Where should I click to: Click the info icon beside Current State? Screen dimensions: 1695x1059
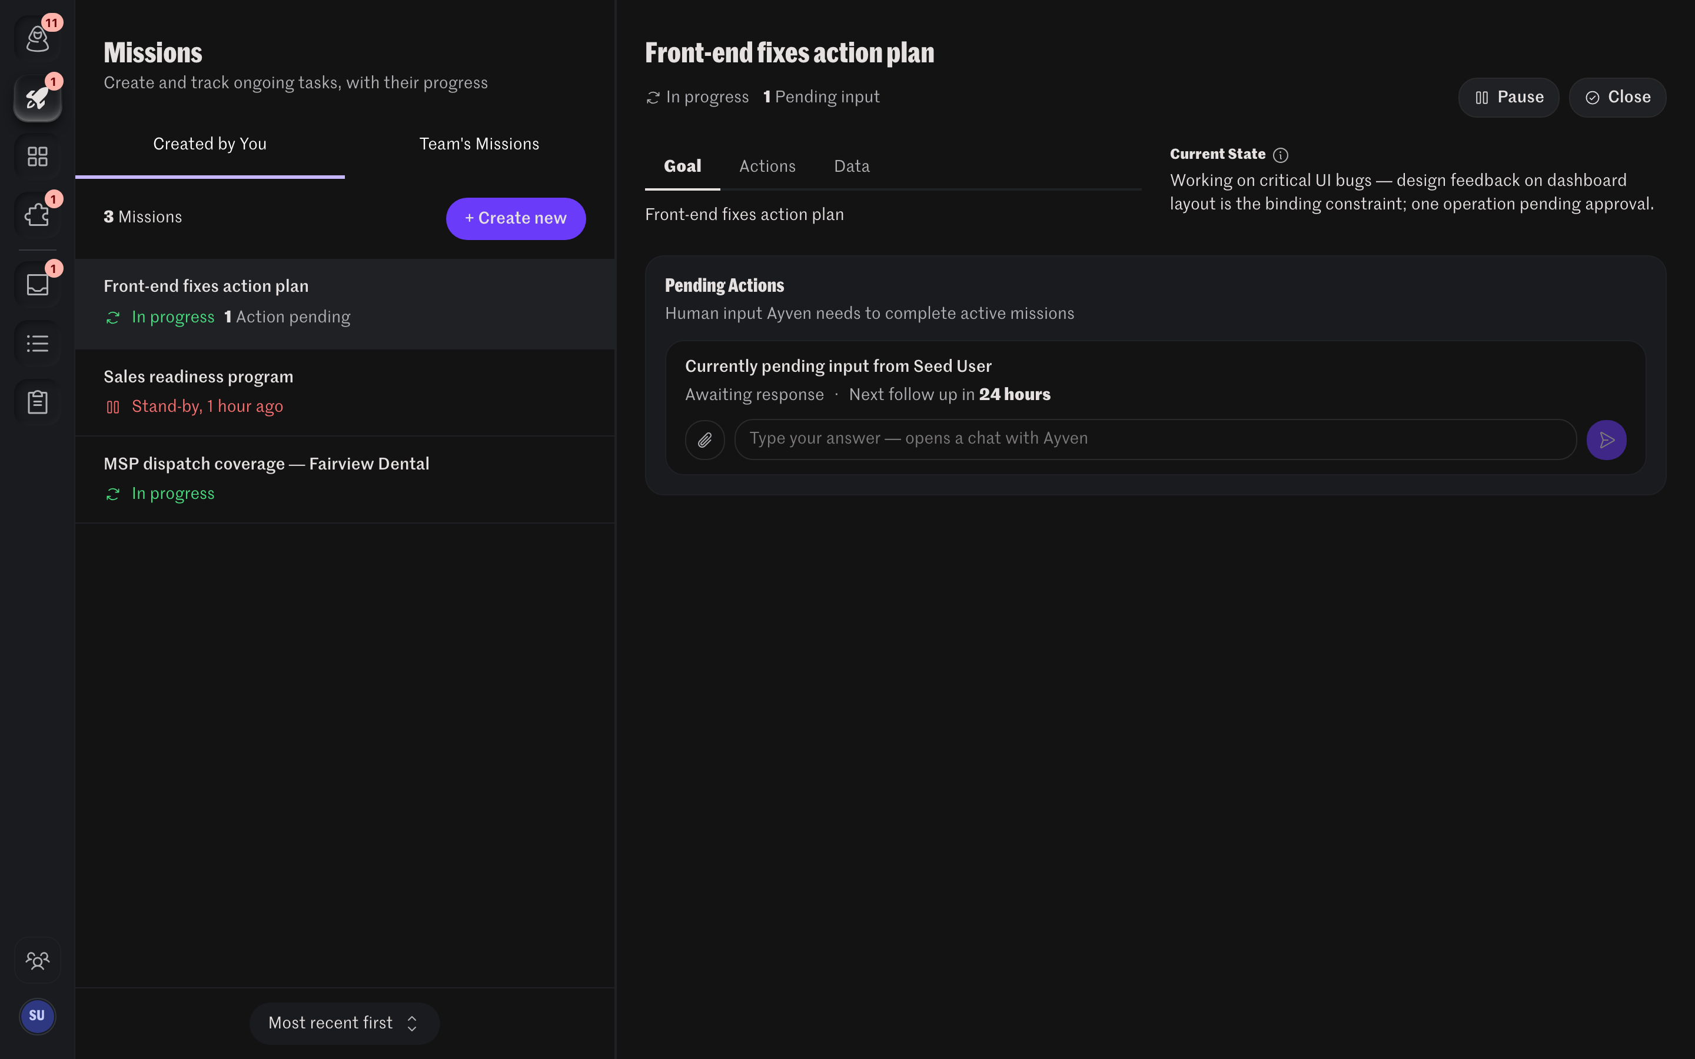1280,155
